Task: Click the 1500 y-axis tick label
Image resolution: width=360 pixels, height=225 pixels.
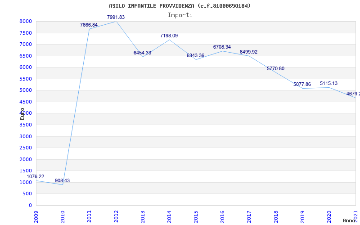Action: coord(26,171)
